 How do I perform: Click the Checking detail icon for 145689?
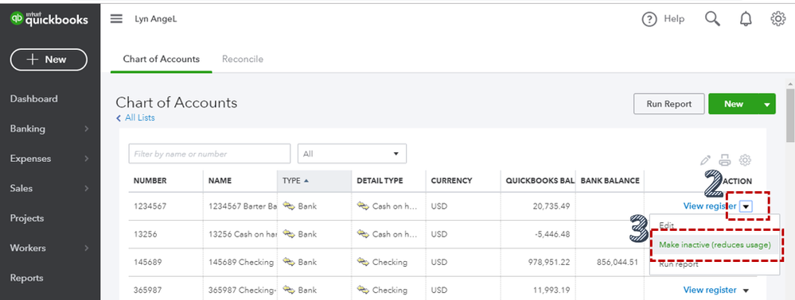(x=363, y=262)
